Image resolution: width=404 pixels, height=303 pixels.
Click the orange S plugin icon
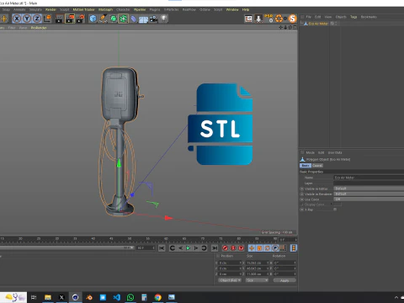point(293,19)
